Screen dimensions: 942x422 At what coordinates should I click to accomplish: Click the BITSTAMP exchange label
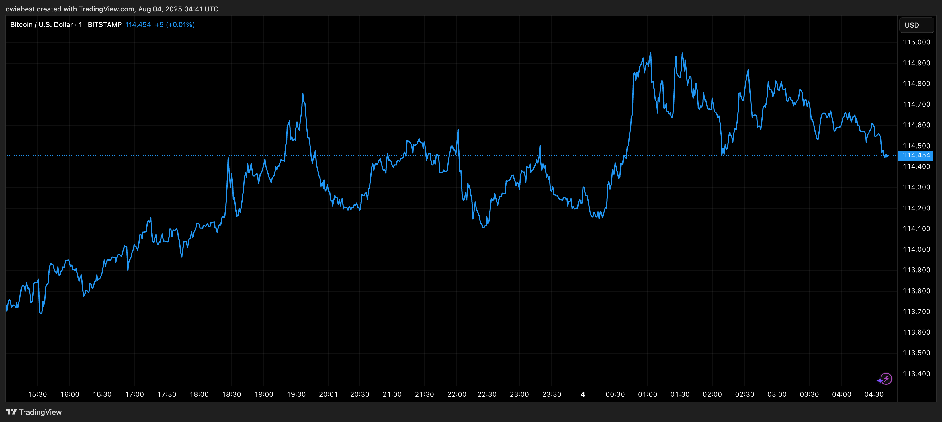[105, 24]
